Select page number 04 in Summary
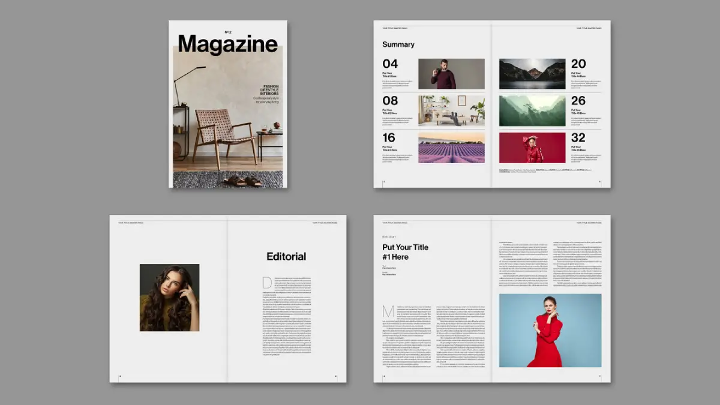Image resolution: width=720 pixels, height=405 pixels. 390,64
